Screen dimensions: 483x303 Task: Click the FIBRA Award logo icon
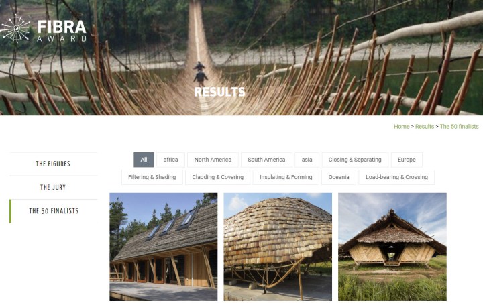pyautogui.click(x=15, y=29)
